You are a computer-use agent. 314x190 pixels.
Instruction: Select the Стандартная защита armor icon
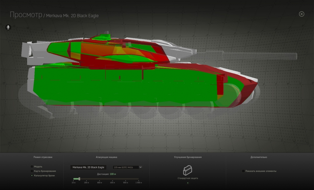pyautogui.click(x=188, y=170)
